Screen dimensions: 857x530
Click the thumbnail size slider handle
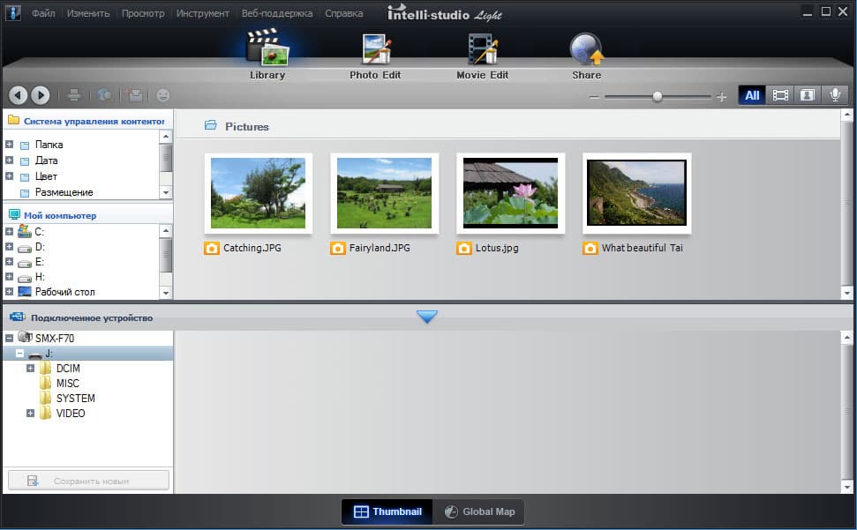point(658,97)
